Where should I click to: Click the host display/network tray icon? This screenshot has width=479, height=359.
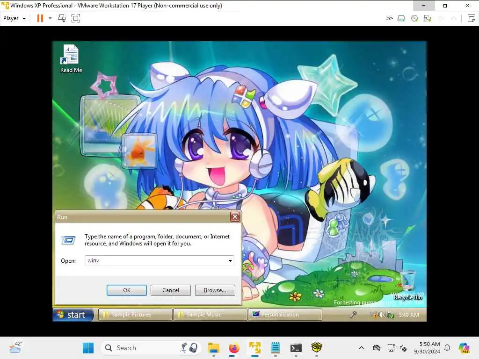392,348
